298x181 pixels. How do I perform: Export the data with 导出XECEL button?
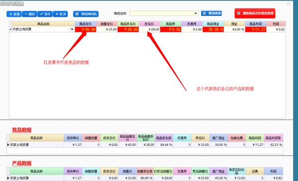click(x=86, y=14)
